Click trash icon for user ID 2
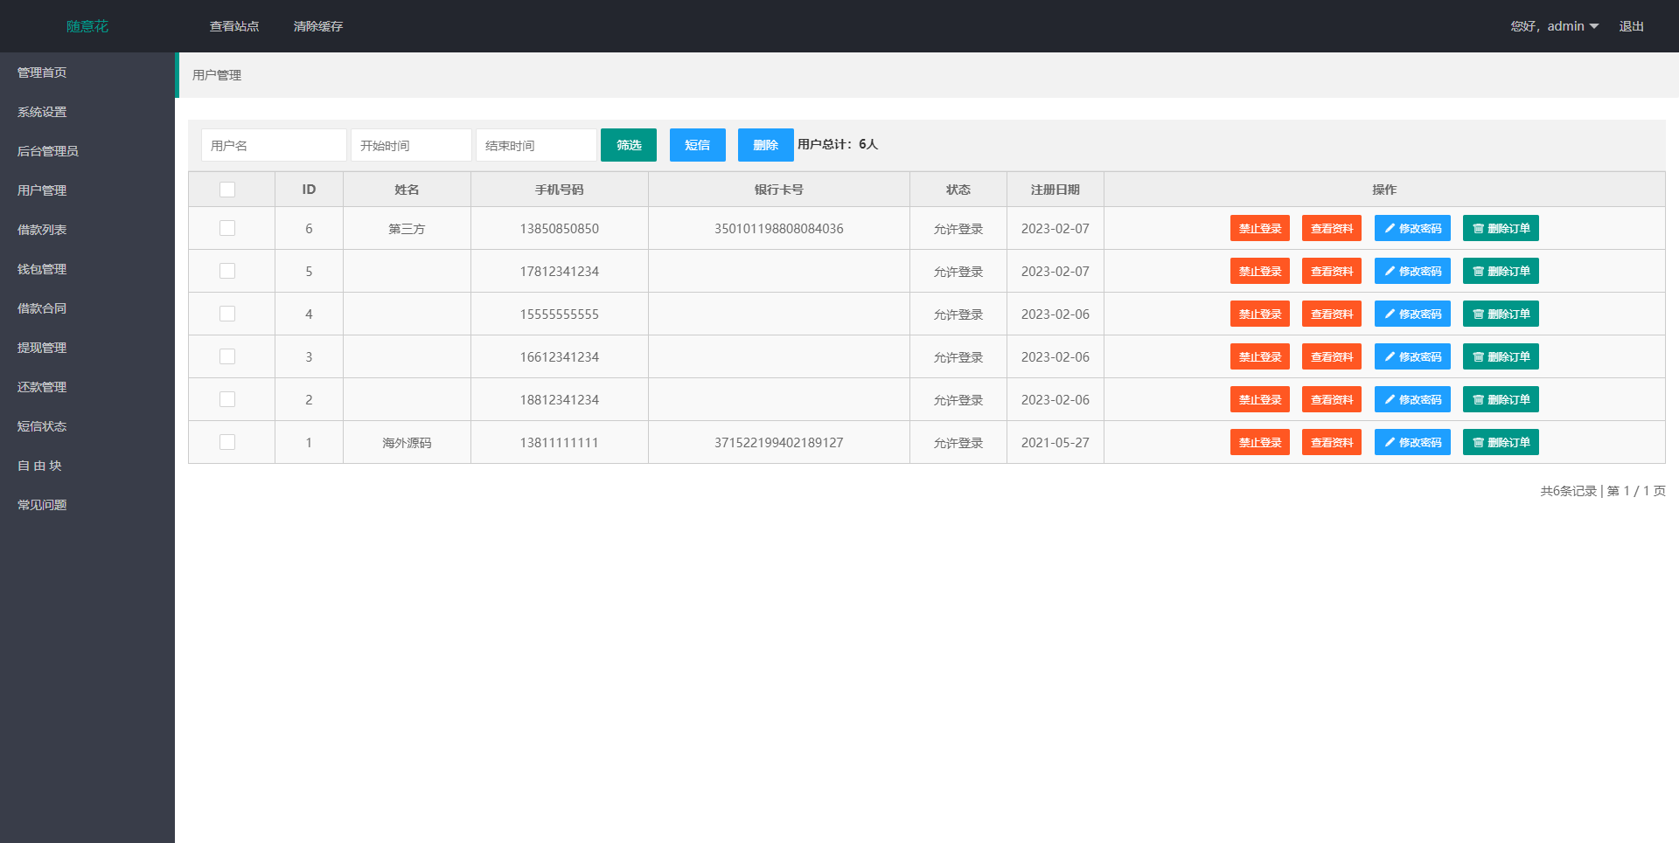1679x843 pixels. click(1478, 400)
